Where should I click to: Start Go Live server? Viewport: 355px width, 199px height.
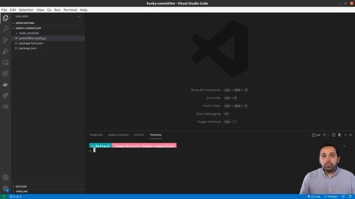pyautogui.click(x=313, y=197)
